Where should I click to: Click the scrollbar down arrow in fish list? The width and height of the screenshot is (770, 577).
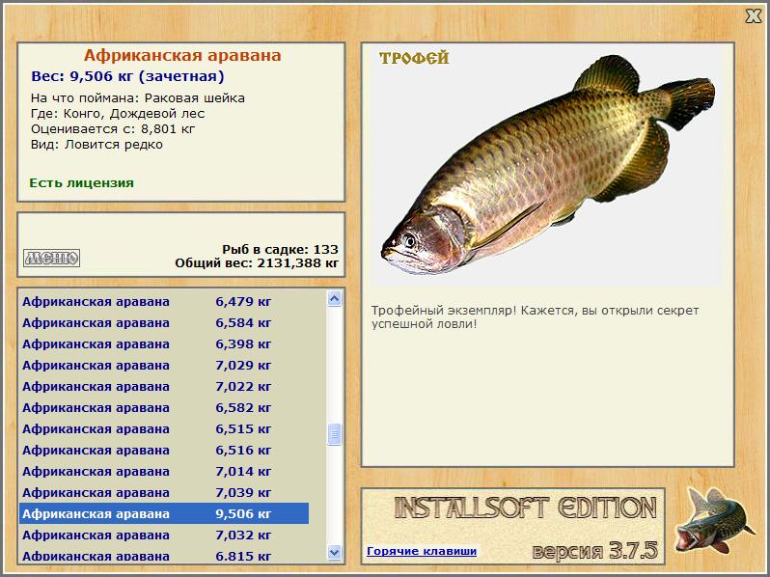coord(335,552)
